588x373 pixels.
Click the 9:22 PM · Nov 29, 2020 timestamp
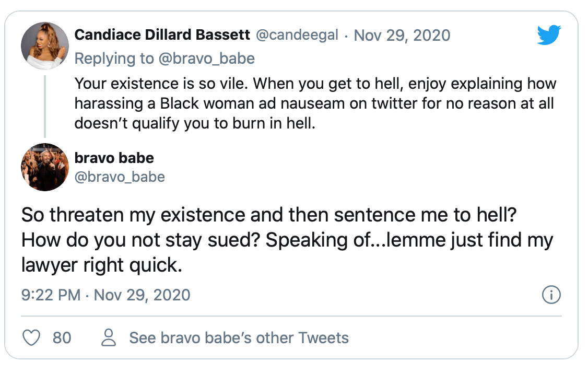pos(106,295)
